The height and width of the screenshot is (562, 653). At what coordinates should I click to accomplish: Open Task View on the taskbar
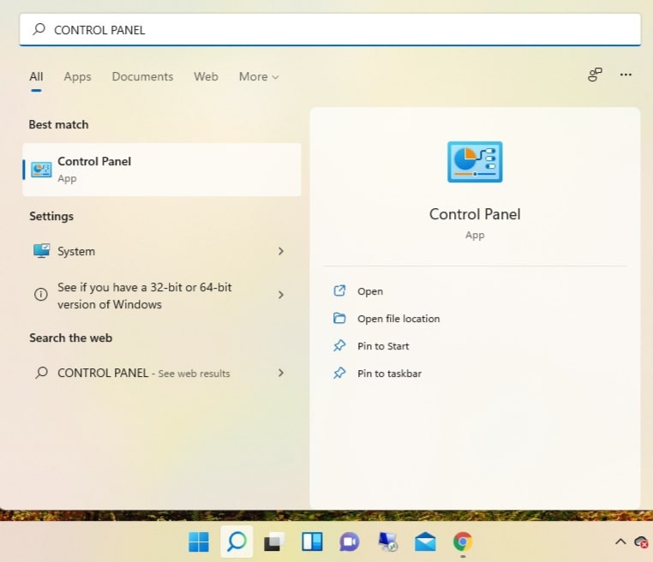point(274,542)
